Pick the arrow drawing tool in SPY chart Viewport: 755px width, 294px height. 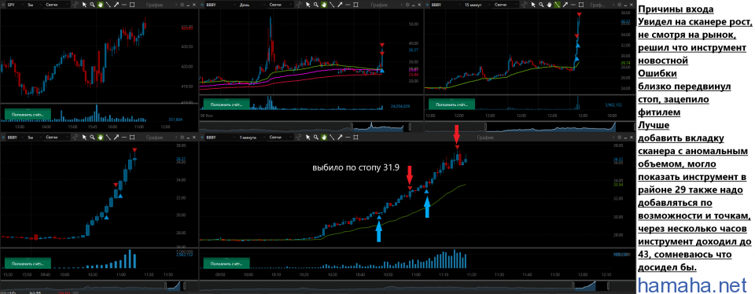(116, 5)
